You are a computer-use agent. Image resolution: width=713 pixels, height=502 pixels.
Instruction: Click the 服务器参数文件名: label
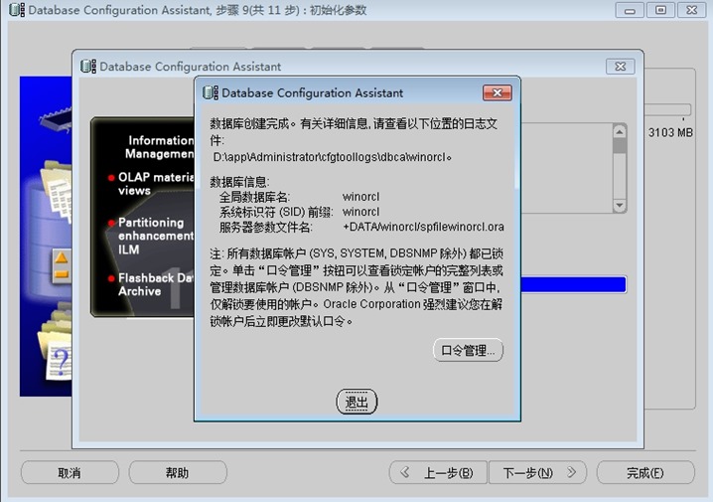[265, 227]
